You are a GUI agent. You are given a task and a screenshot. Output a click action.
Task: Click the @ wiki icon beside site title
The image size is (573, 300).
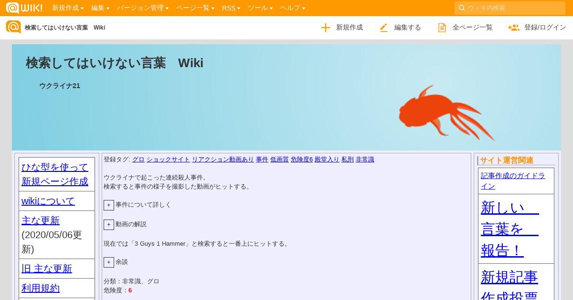tap(13, 27)
